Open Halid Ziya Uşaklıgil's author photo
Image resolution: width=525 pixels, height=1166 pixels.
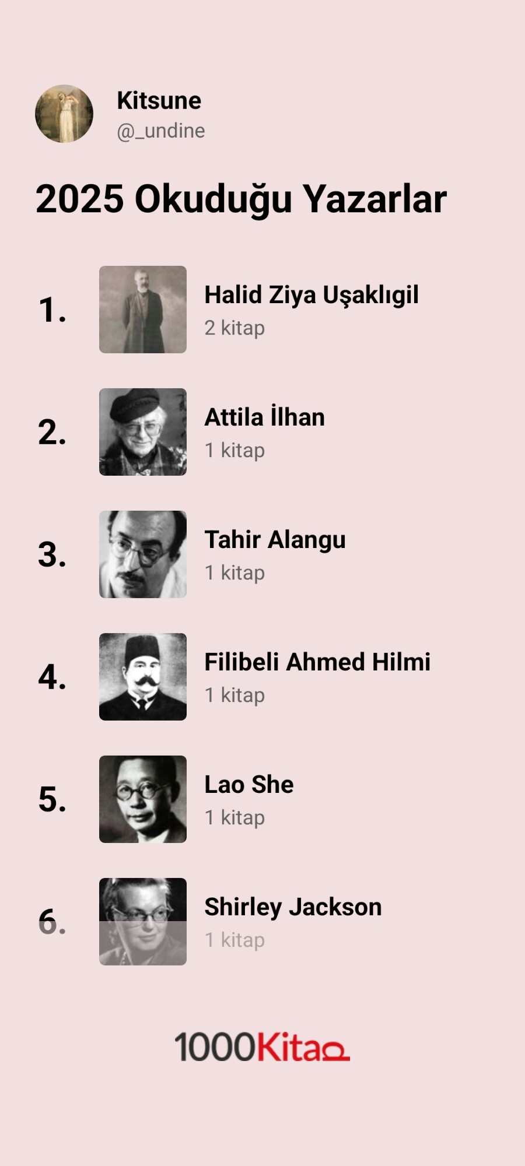coord(143,310)
